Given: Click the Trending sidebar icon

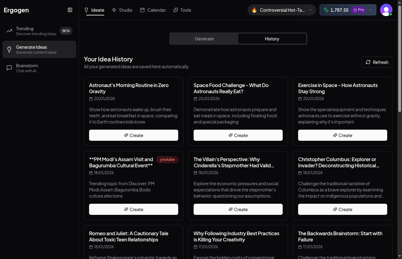Looking at the screenshot, I should (x=9, y=31).
